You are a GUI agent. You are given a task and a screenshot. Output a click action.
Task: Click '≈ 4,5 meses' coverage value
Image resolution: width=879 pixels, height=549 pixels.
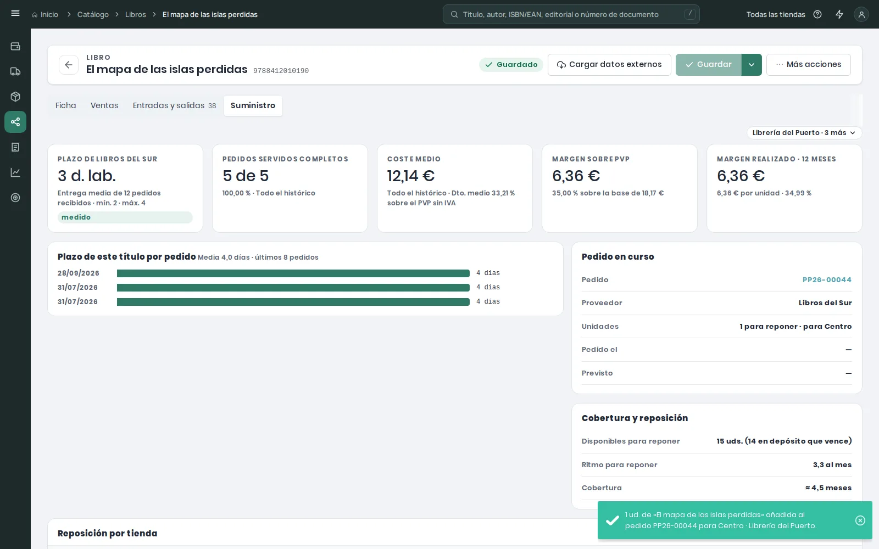point(828,488)
